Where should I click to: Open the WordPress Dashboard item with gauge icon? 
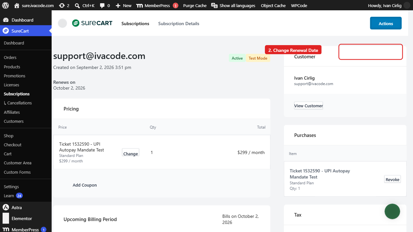26,20
